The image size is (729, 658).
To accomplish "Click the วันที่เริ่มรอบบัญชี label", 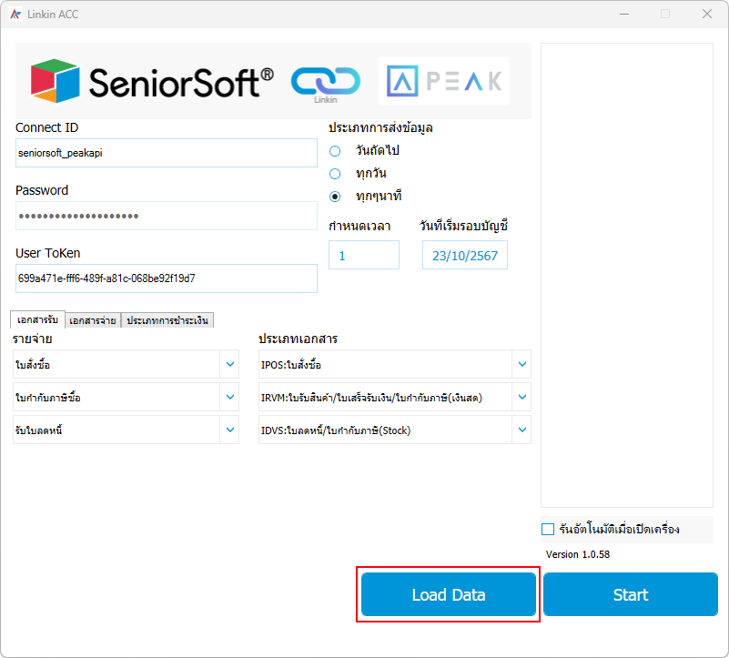I will [x=463, y=226].
